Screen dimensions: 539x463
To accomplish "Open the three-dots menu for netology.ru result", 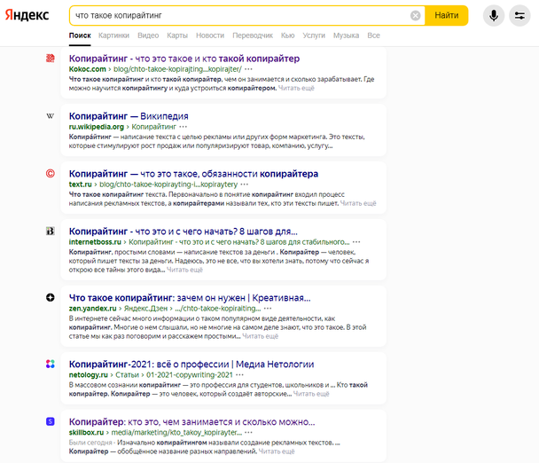I will [240, 375].
